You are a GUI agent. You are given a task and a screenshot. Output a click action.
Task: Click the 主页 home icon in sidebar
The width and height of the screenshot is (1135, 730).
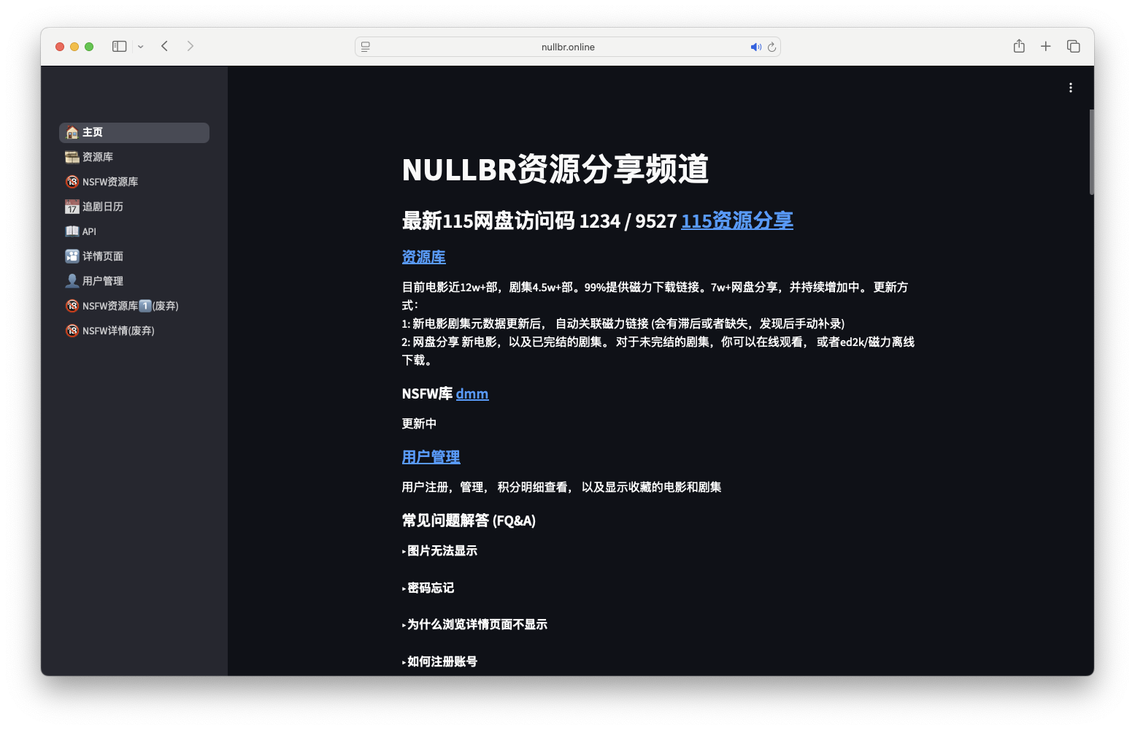click(72, 132)
